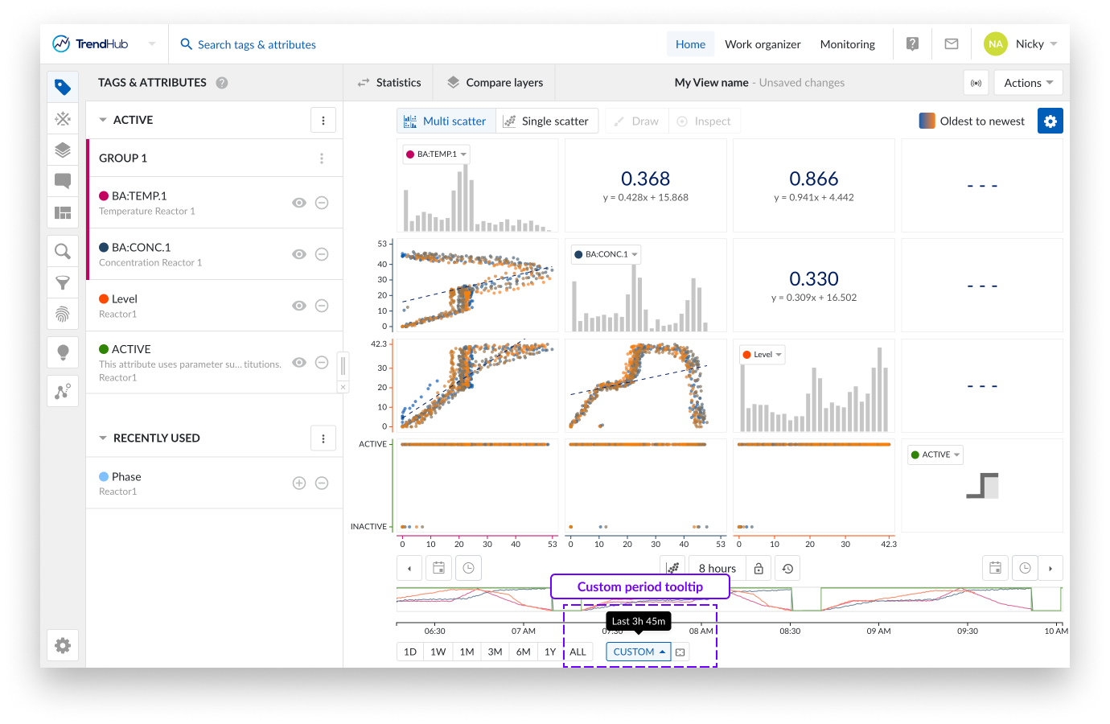The height and width of the screenshot is (724, 1110).
Task: Click the Statistics button
Action: tap(389, 83)
